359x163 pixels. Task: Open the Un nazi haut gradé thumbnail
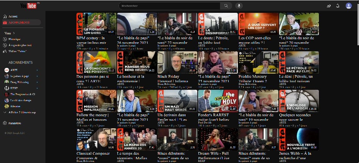click(x=177, y=101)
